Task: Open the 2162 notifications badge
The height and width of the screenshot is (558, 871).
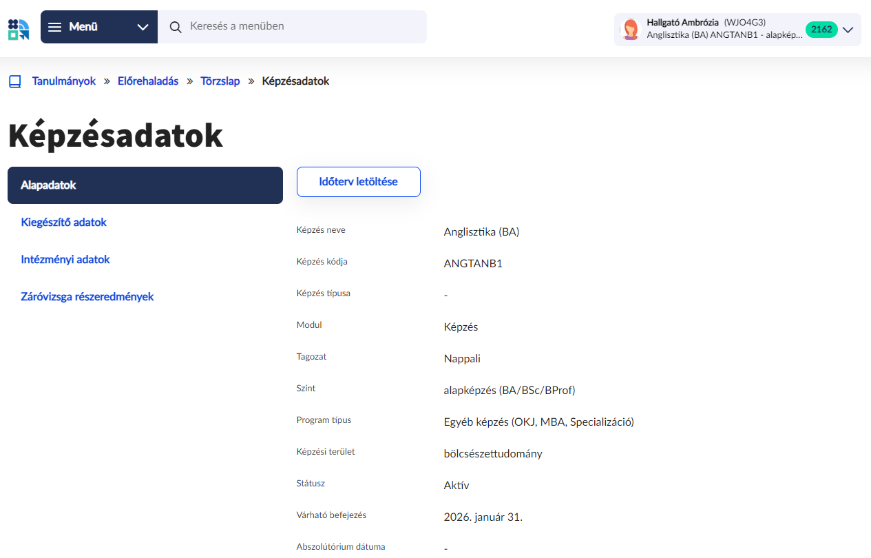Action: (821, 30)
